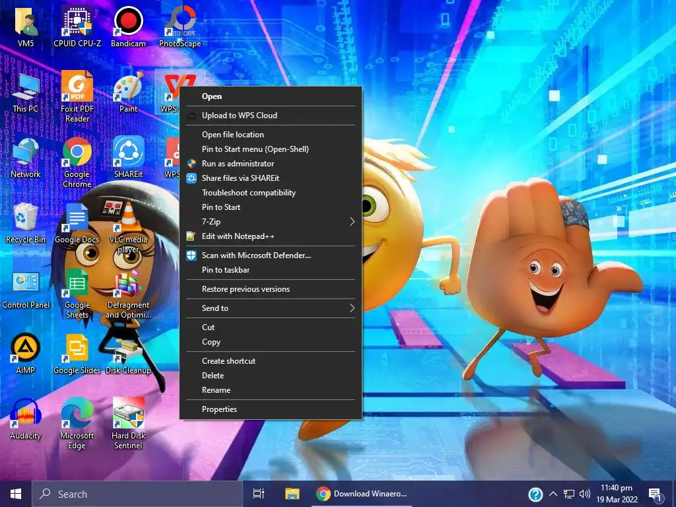Expand the Send to submenu
The width and height of the screenshot is (676, 507).
[270, 308]
